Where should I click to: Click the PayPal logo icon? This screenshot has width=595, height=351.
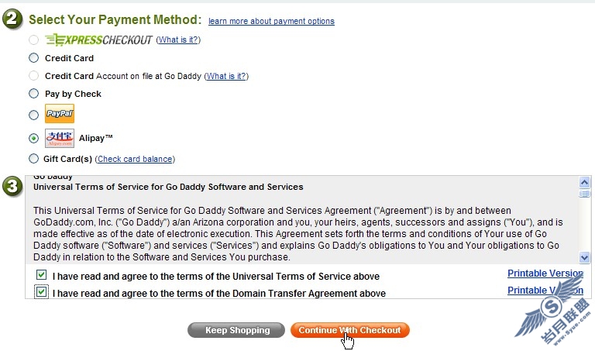[x=60, y=115]
